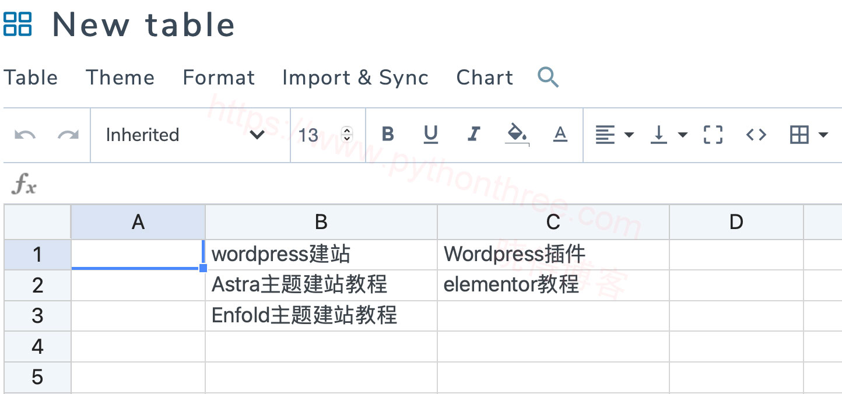Click the New table title
842x394 pixels.
(143, 25)
